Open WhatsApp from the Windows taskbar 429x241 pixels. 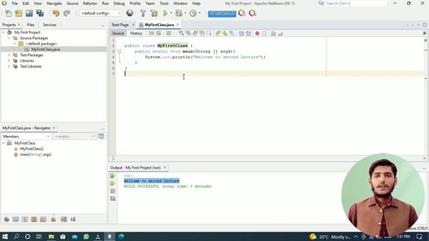pos(86,236)
